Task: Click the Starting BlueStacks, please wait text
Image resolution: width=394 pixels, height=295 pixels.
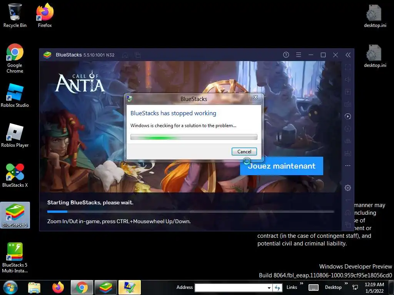Action: 90,202
